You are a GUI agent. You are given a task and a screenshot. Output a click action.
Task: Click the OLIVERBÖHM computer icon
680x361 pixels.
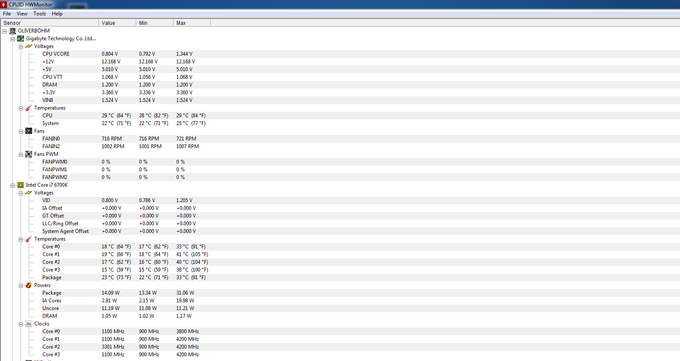[13, 31]
